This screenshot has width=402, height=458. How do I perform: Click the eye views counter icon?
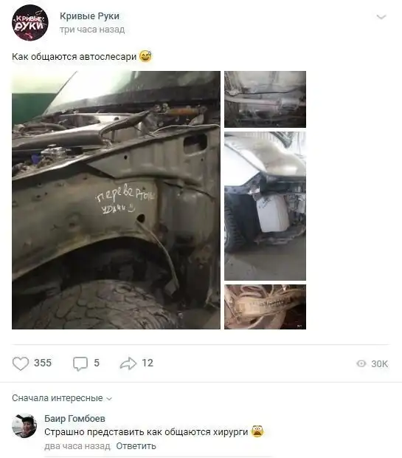(x=361, y=363)
